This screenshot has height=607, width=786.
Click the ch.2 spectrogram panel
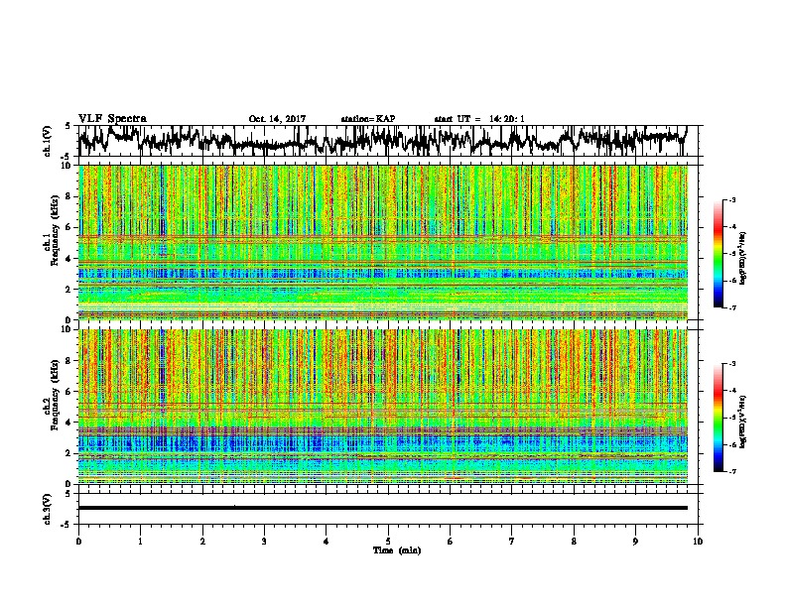383,407
